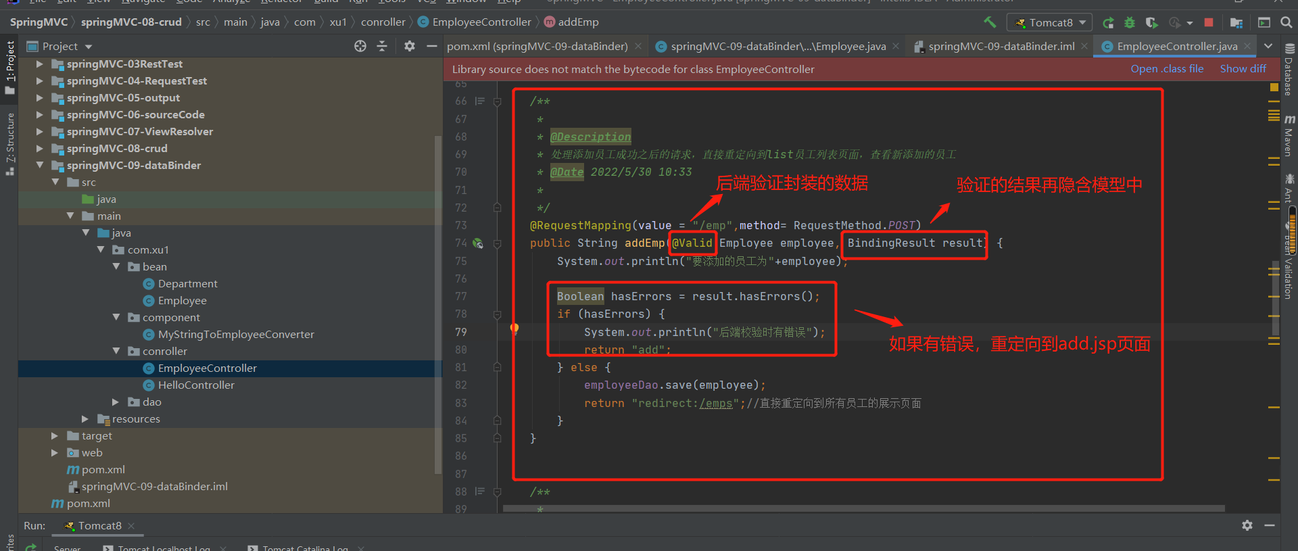
Task: Toggle the doc render icon on line 66
Action: click(480, 101)
